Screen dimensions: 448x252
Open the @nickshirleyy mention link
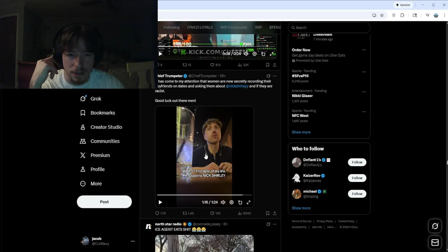pyautogui.click(x=237, y=86)
